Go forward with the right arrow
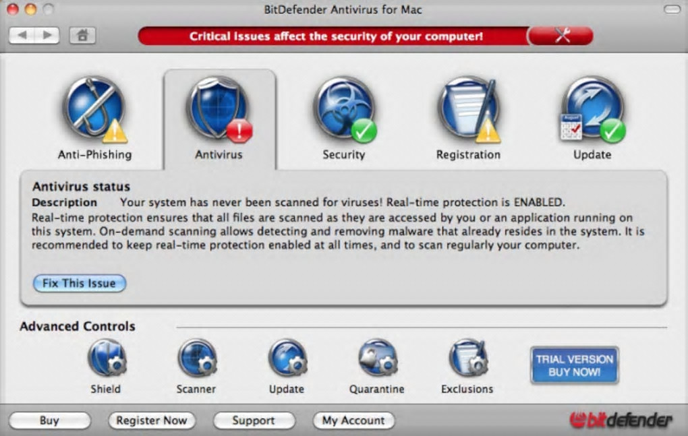 [47, 35]
